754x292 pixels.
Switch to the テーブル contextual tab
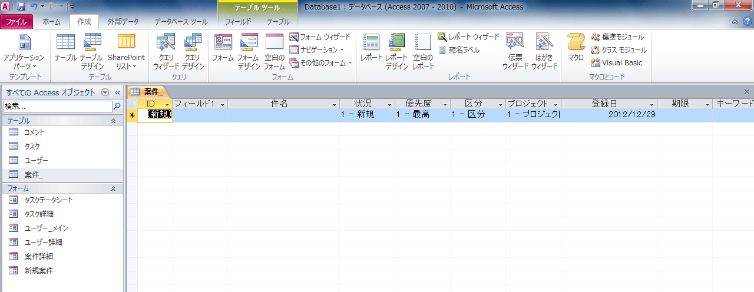coord(278,22)
